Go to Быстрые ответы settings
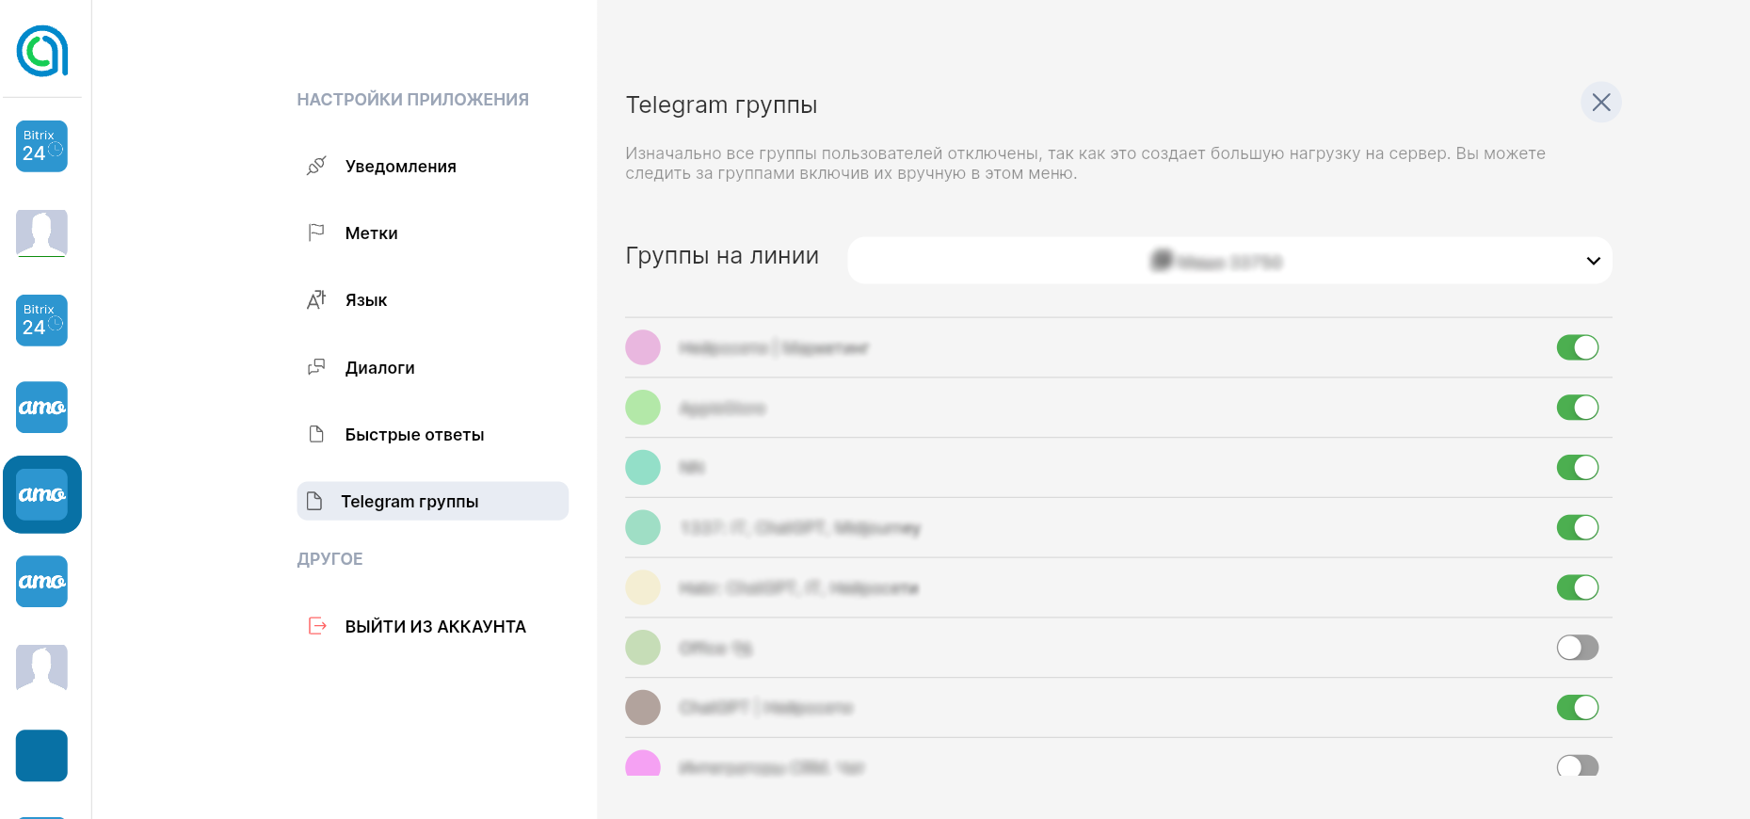 pyautogui.click(x=414, y=435)
